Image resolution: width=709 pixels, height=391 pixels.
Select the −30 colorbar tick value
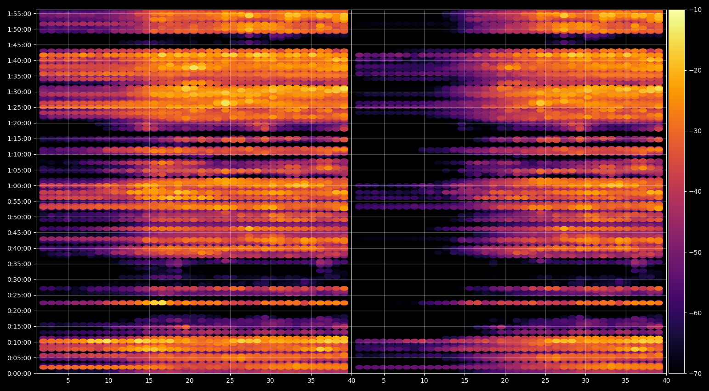[695, 131]
